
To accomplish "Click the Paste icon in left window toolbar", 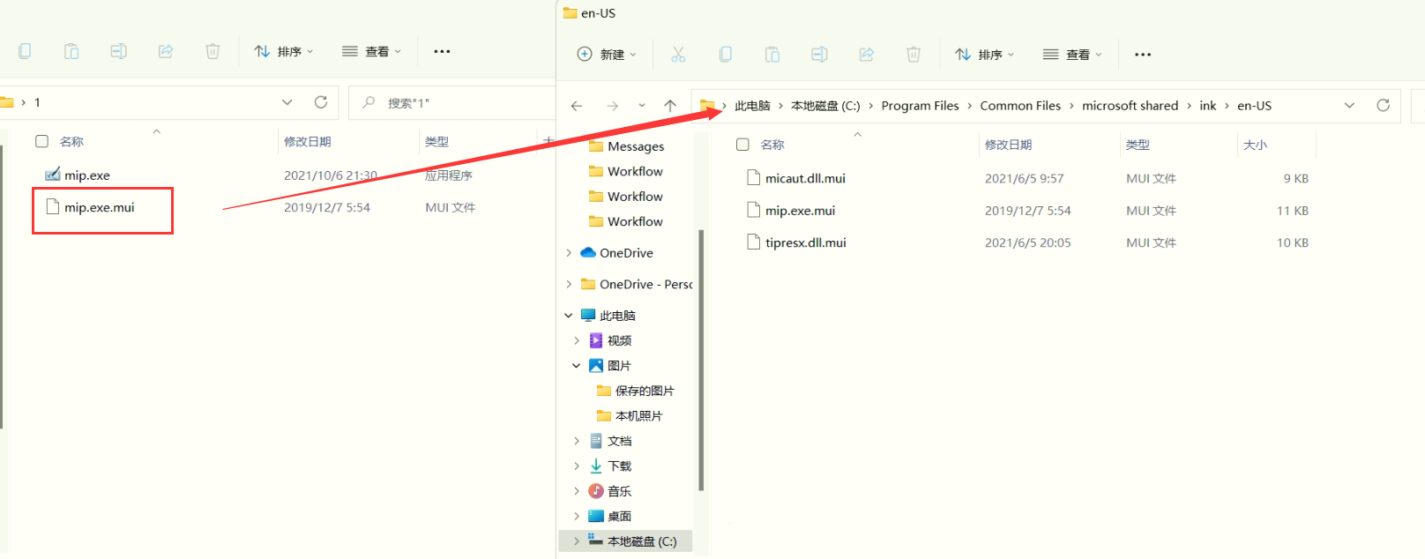I will pyautogui.click(x=71, y=51).
